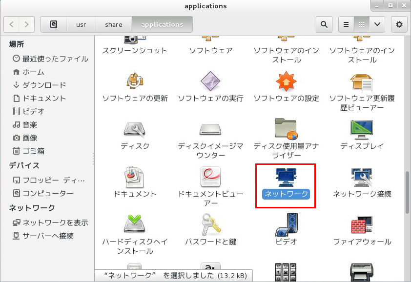Viewport: 411px width, 282px height.
Task: Click サーバーへ接続 in the sidebar
Action: (48, 236)
